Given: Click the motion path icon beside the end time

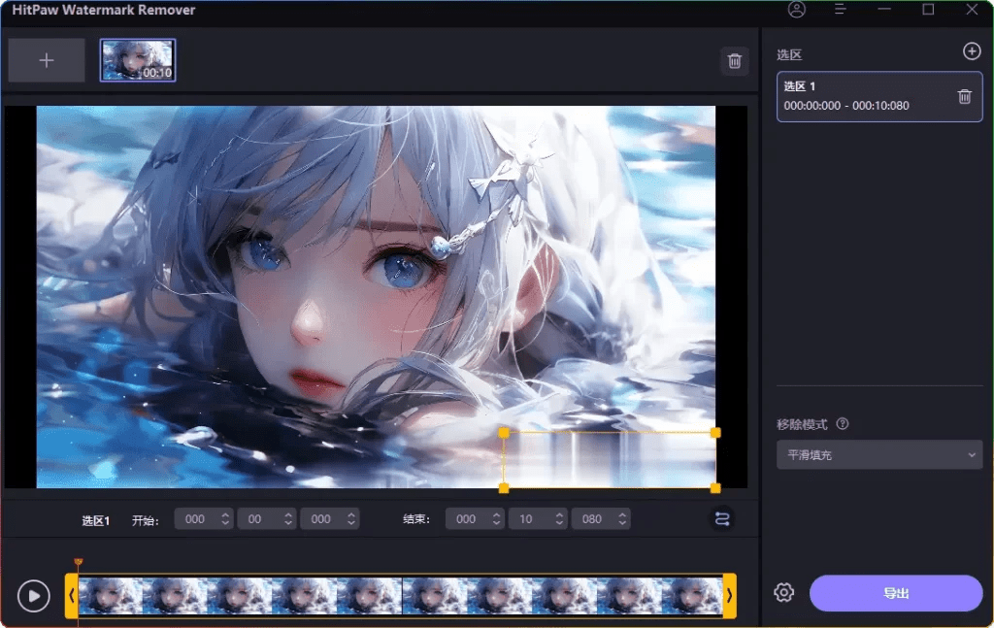Looking at the screenshot, I should (x=721, y=518).
